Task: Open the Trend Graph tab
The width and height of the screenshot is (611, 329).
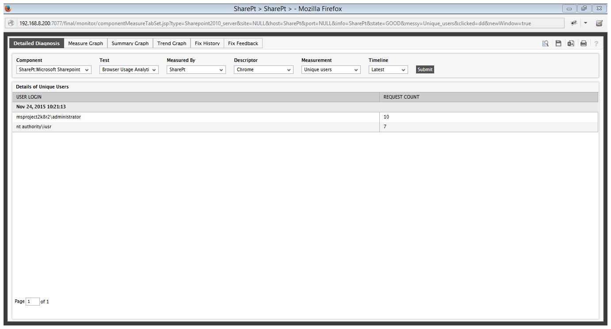Action: pos(172,43)
